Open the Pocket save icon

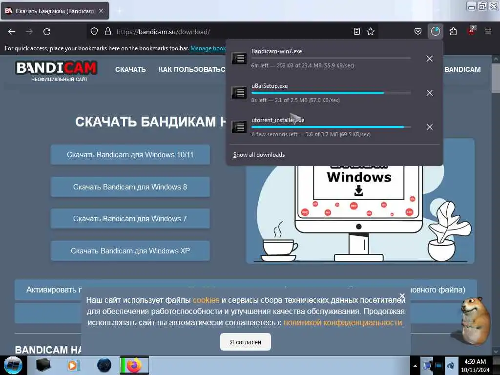[418, 31]
